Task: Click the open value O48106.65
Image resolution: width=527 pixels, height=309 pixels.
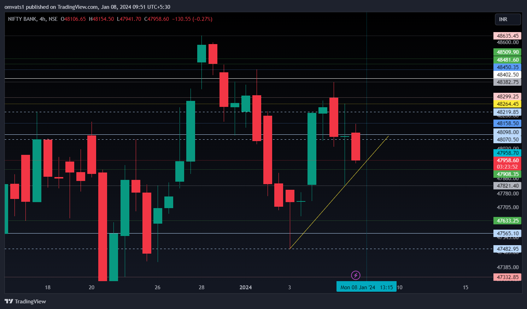Action: (73, 19)
